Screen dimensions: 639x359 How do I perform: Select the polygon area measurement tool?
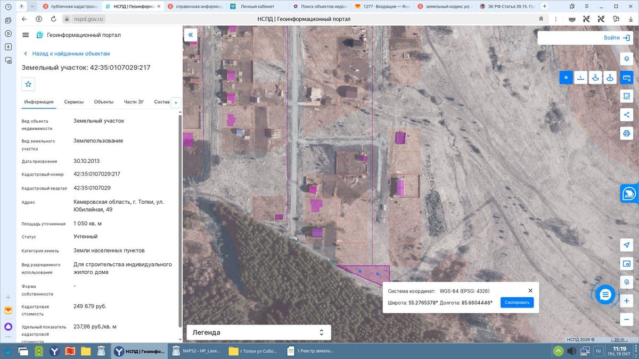tap(596, 78)
